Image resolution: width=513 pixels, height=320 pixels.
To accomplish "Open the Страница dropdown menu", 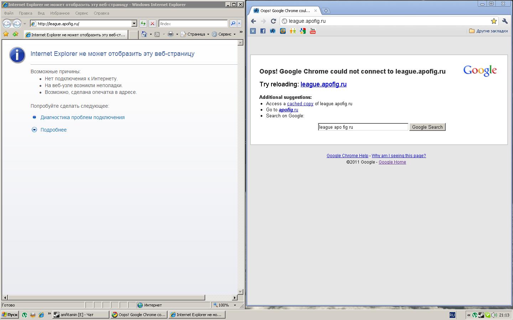I will point(195,34).
